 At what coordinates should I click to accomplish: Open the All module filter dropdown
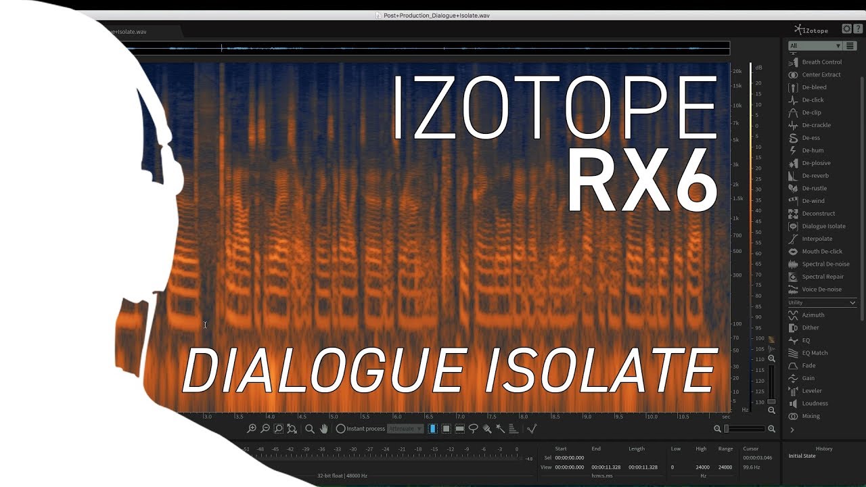(x=815, y=45)
